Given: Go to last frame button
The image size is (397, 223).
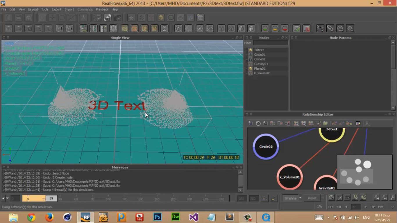Looking at the screenshot, I should (381, 207).
